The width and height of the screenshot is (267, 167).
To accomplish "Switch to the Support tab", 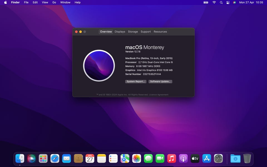I will coord(145,32).
